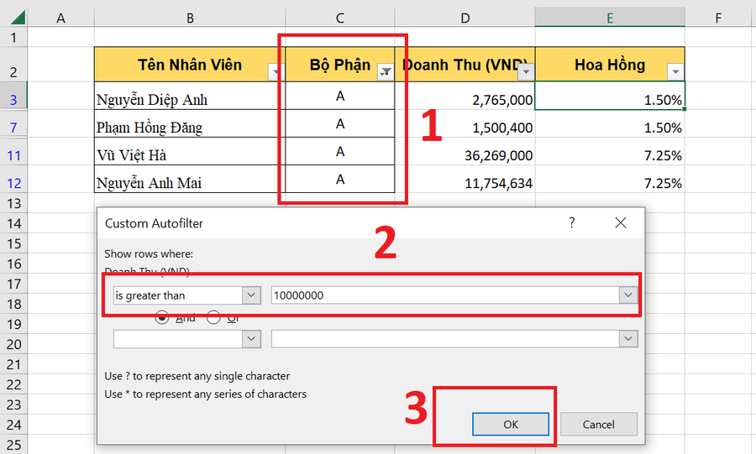Click the Hoa Hồng cell for Vũ Việt Hà
The height and width of the screenshot is (454, 756).
(x=610, y=152)
